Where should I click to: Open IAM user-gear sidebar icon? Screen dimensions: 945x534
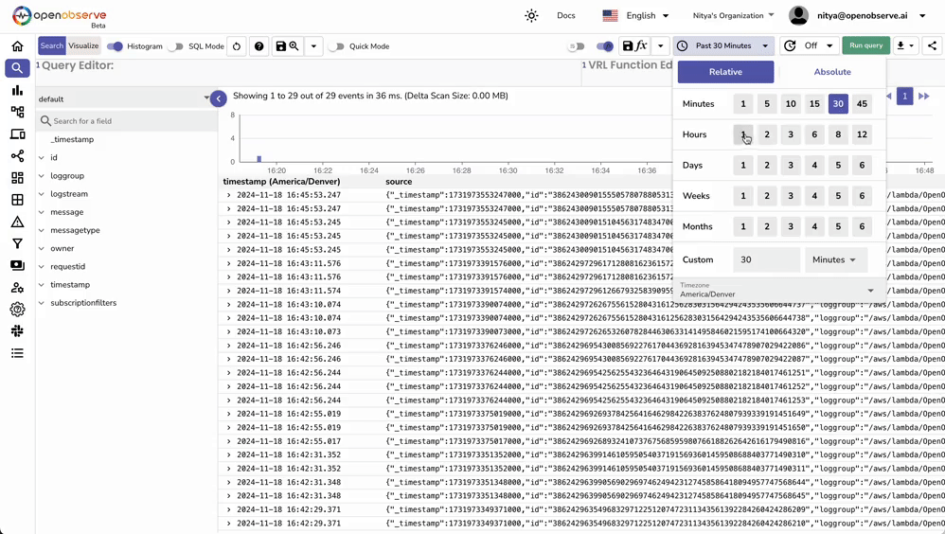[17, 288]
